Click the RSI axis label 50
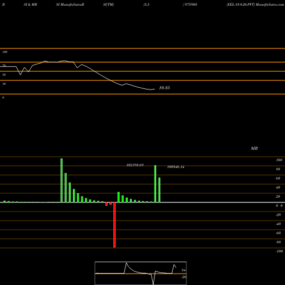The width and height of the screenshot is (285, 285). point(4,75)
